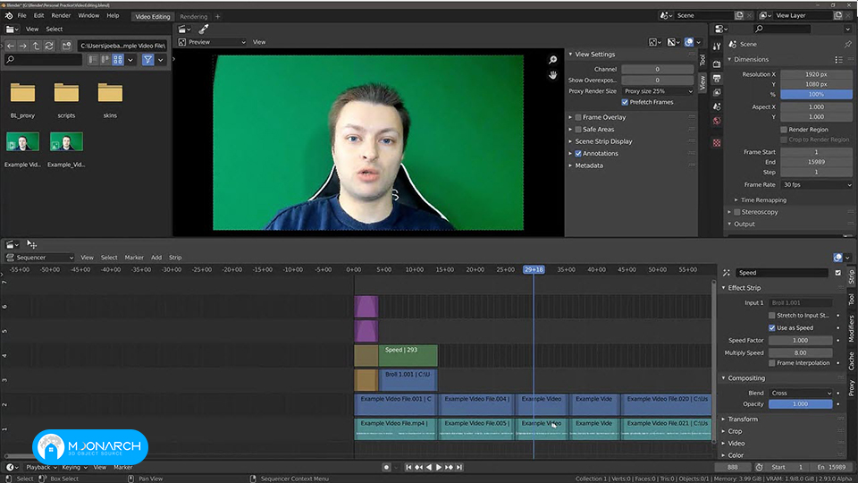Toggle the file filter funnel icon
This screenshot has width=858, height=483.
point(147,60)
